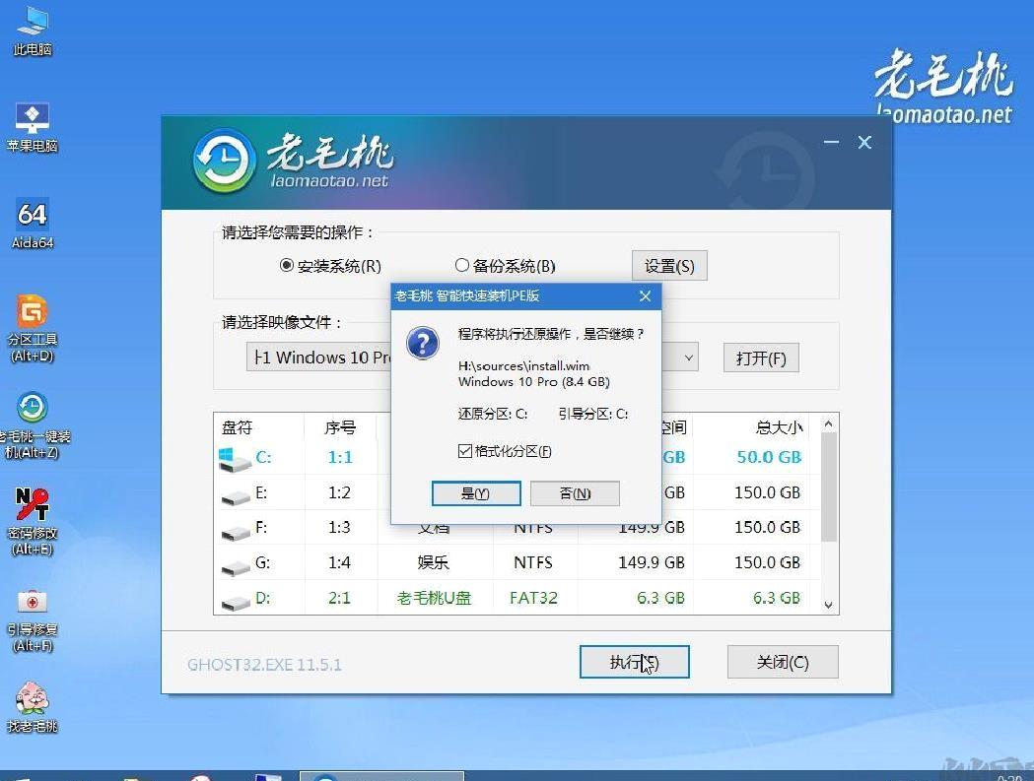Open 分区工具 (Alt+D) desktop icon
1034x781 pixels.
click(x=32, y=328)
